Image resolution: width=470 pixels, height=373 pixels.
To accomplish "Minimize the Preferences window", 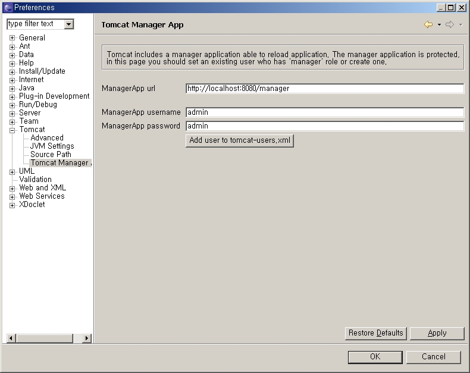I will pos(441,8).
